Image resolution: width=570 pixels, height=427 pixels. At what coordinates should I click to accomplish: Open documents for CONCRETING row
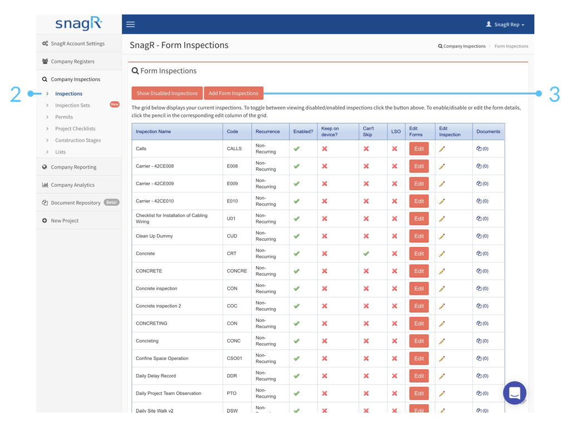(483, 323)
